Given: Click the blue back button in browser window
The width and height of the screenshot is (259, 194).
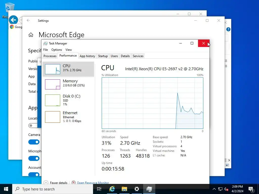Looking at the screenshot, I should pyautogui.click(x=13, y=20).
